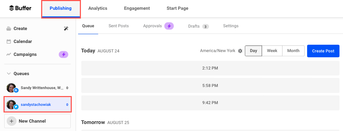Click the sandystachowiak profile avatar
This screenshot has width=343, height=131.
(x=11, y=104)
